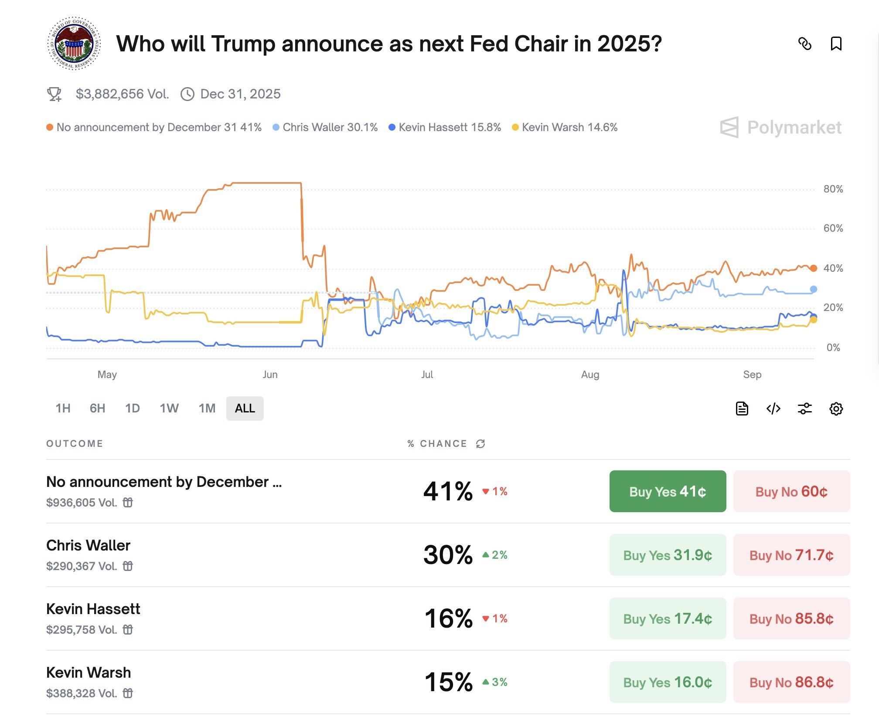Open the chart display options sliders icon
The image size is (879, 716).
pyautogui.click(x=805, y=409)
